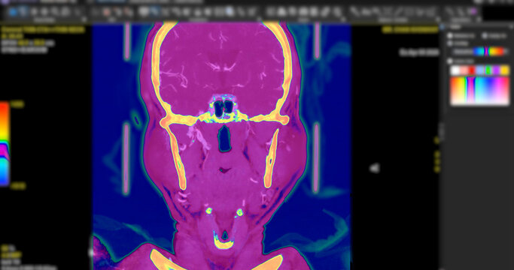
Task: Click inside the large hue gradient picker
Action: [x=480, y=91]
